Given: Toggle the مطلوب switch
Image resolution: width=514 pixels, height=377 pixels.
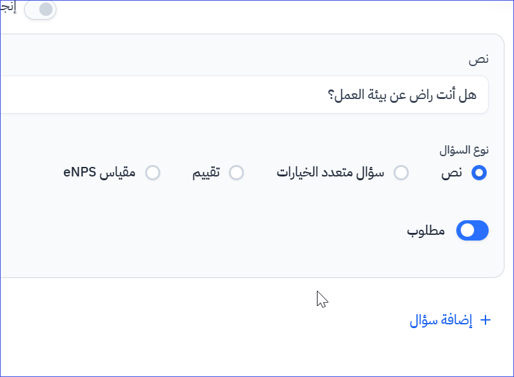Looking at the screenshot, I should (473, 231).
